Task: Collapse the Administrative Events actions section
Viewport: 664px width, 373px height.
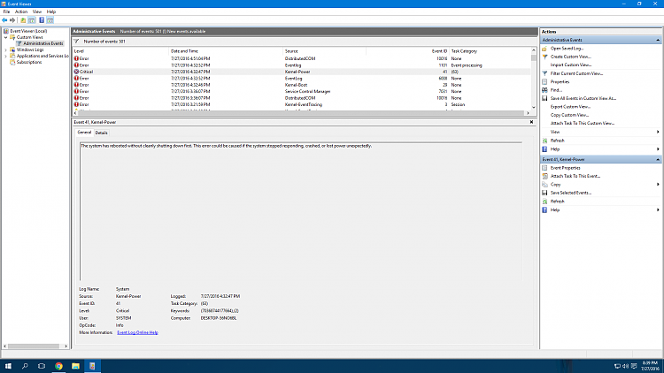Action: pos(658,40)
